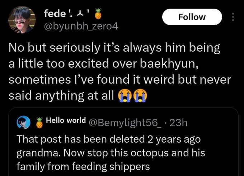This screenshot has width=244, height=176.
Task: Open the quoted post starting "That post has been deleted"
Action: coord(123,142)
